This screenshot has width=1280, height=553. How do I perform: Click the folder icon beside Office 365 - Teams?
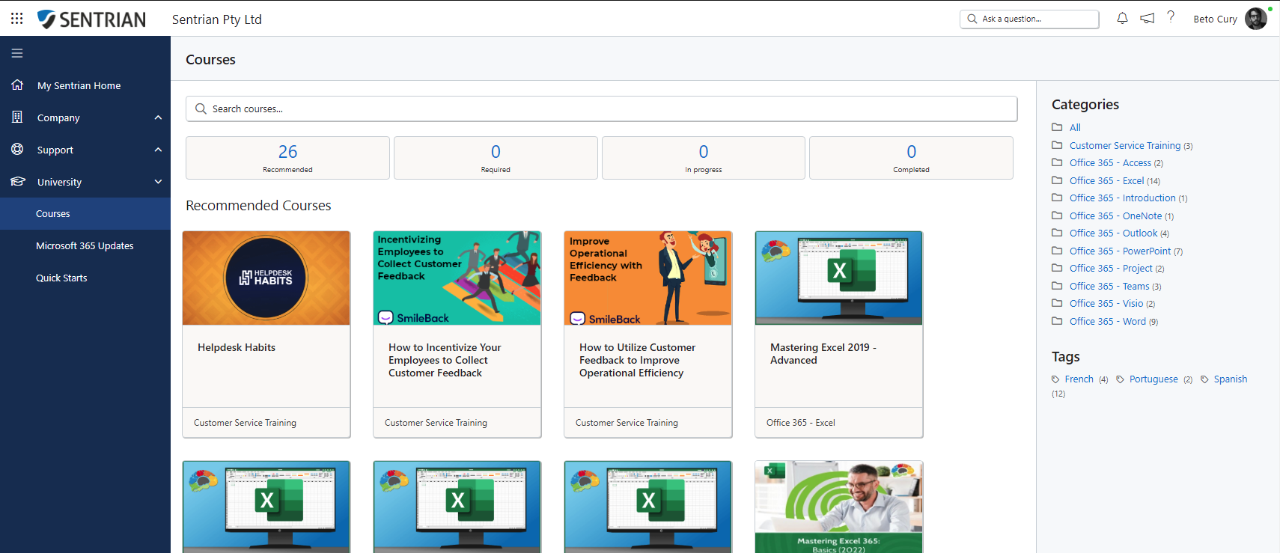(x=1057, y=286)
